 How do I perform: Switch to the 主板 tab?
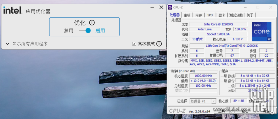click(187, 15)
